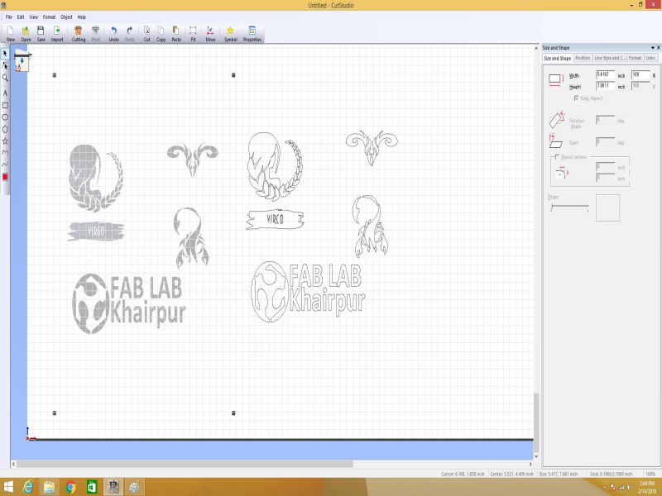
Task: Click the New document toolbar icon
Action: (11, 33)
